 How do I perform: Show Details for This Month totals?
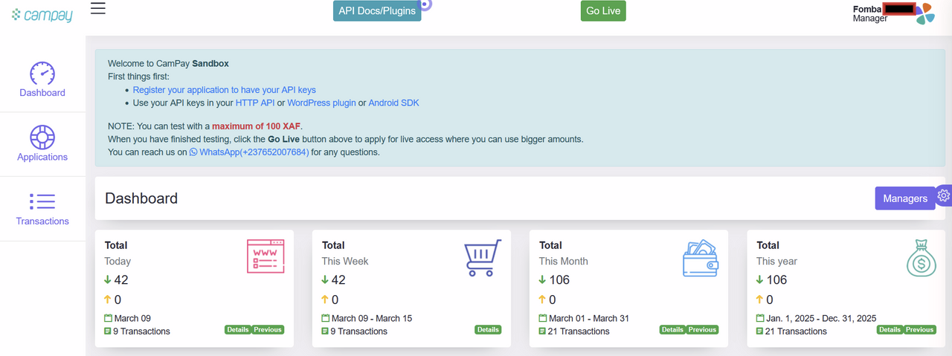tap(672, 330)
